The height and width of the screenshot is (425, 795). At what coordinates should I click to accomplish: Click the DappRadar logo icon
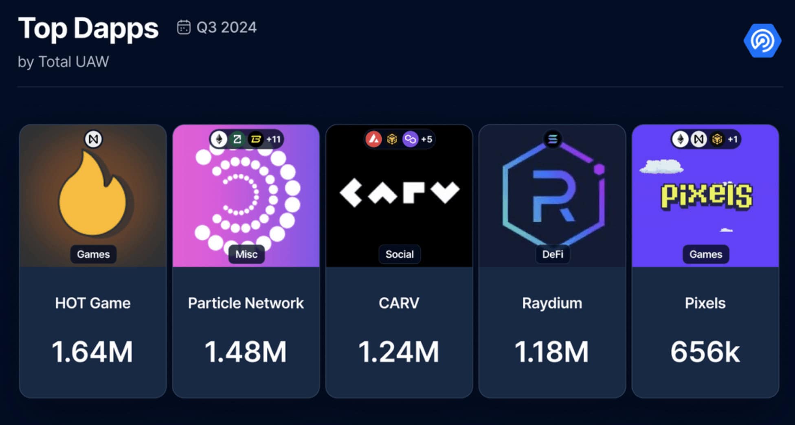point(762,41)
